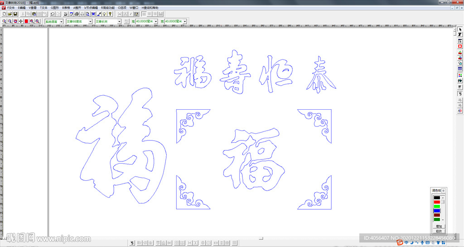This screenshot has height=247, width=464.
Task: Pick the black color swatch
Action: pyautogui.click(x=437, y=198)
